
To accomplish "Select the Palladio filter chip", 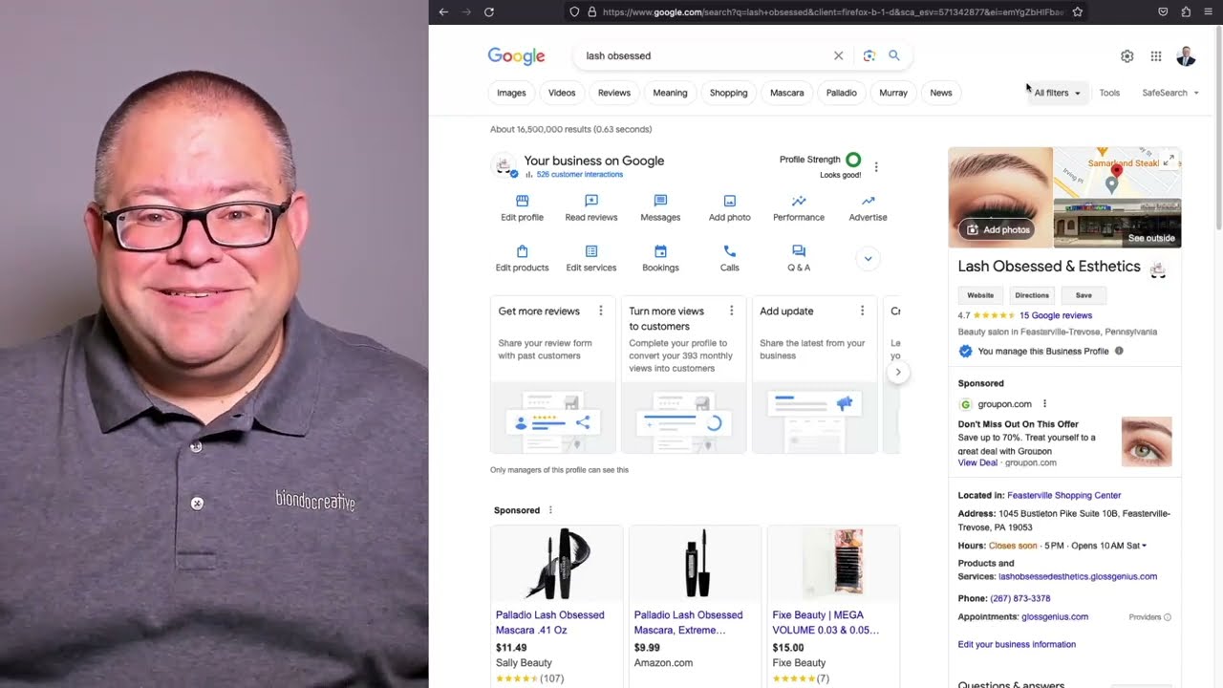I will coord(842,93).
